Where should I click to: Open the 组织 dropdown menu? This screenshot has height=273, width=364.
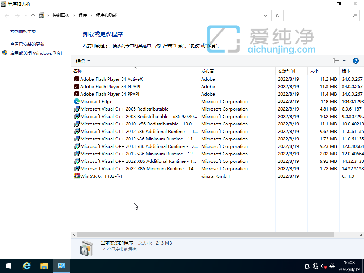pyautogui.click(x=83, y=61)
